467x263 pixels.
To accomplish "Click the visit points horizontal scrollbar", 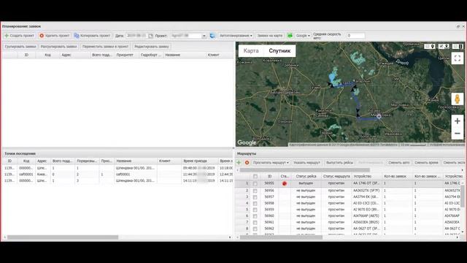I will (x=63, y=237).
